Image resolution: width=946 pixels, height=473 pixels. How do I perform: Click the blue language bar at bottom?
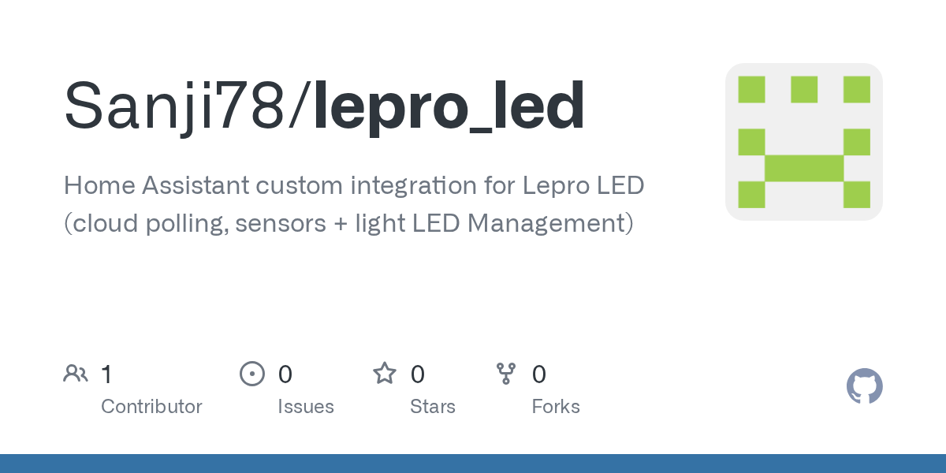[473, 464]
